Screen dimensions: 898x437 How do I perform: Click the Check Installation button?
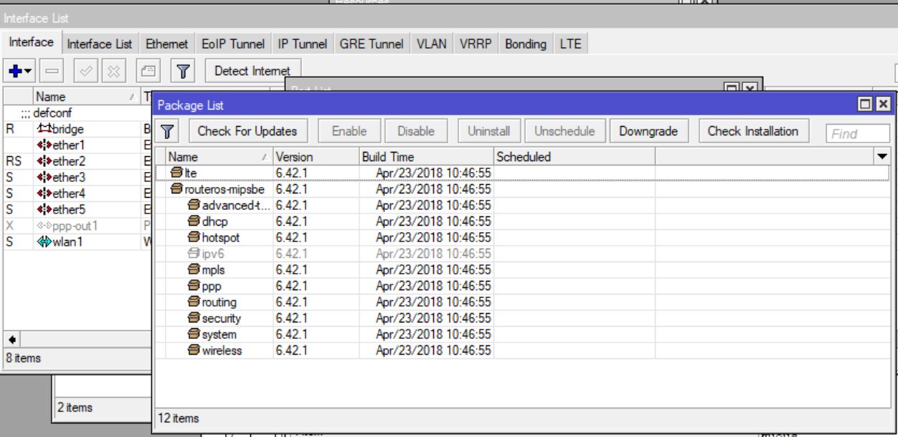[753, 131]
